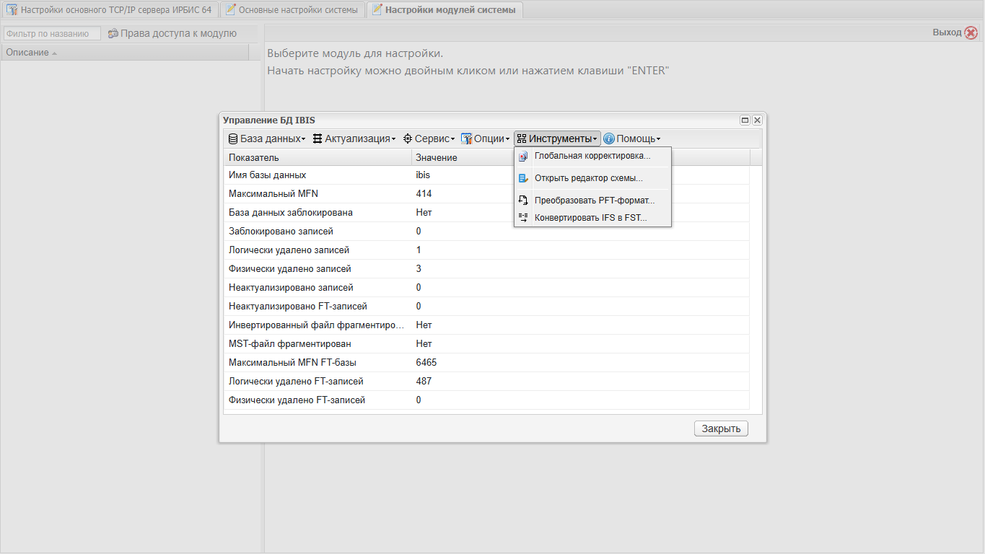Open Права доступа к модулю
This screenshot has width=985, height=554.
pyautogui.click(x=172, y=33)
